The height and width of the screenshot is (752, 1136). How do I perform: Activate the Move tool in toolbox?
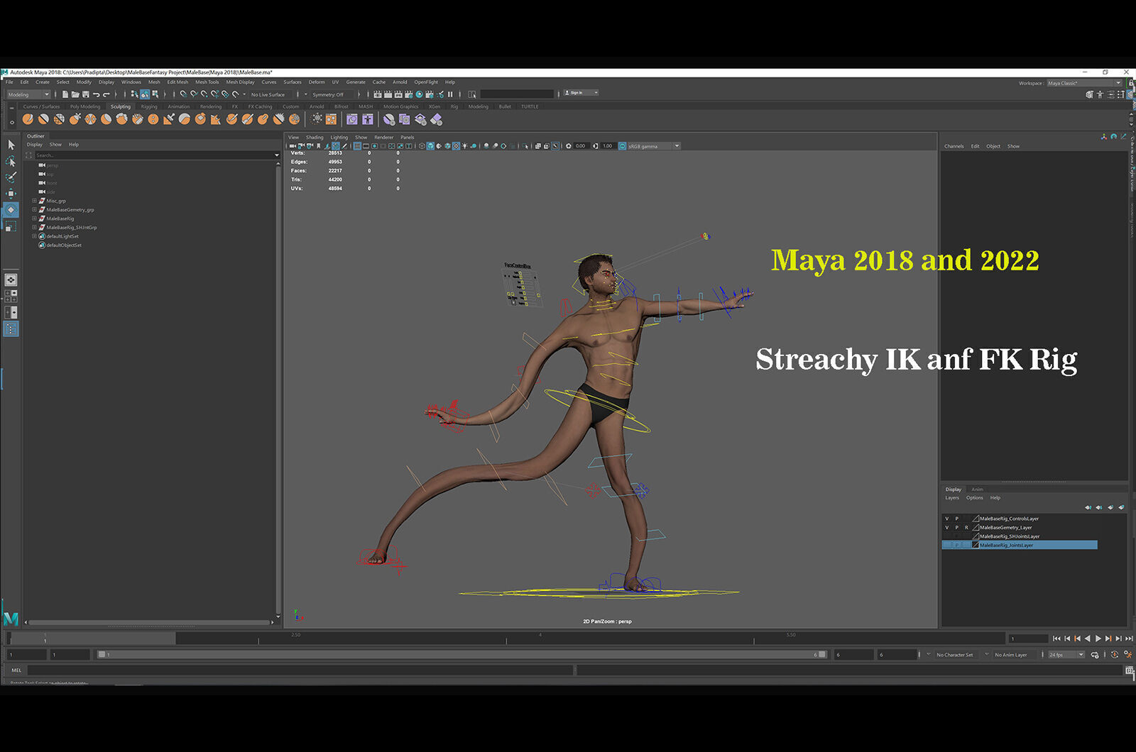[x=11, y=193]
